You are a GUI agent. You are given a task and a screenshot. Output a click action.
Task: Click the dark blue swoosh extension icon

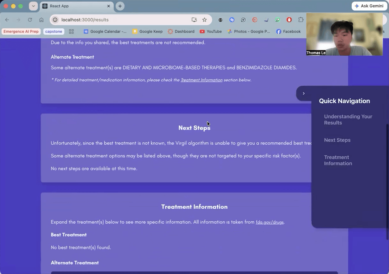click(266, 20)
